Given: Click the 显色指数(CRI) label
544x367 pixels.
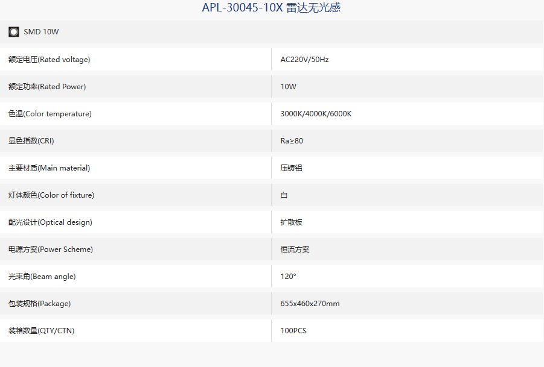Looking at the screenshot, I should tap(31, 141).
